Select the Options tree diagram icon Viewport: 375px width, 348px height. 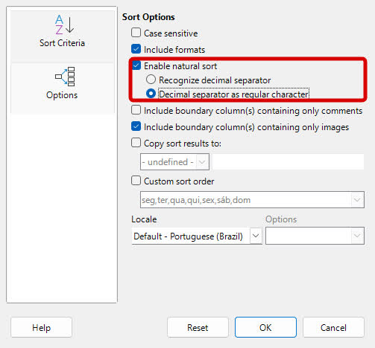[65, 77]
